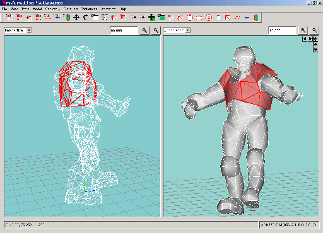323x233 pixels.
Task: Zoom out on the right viewport (second magnifier)
Action: coord(314,30)
